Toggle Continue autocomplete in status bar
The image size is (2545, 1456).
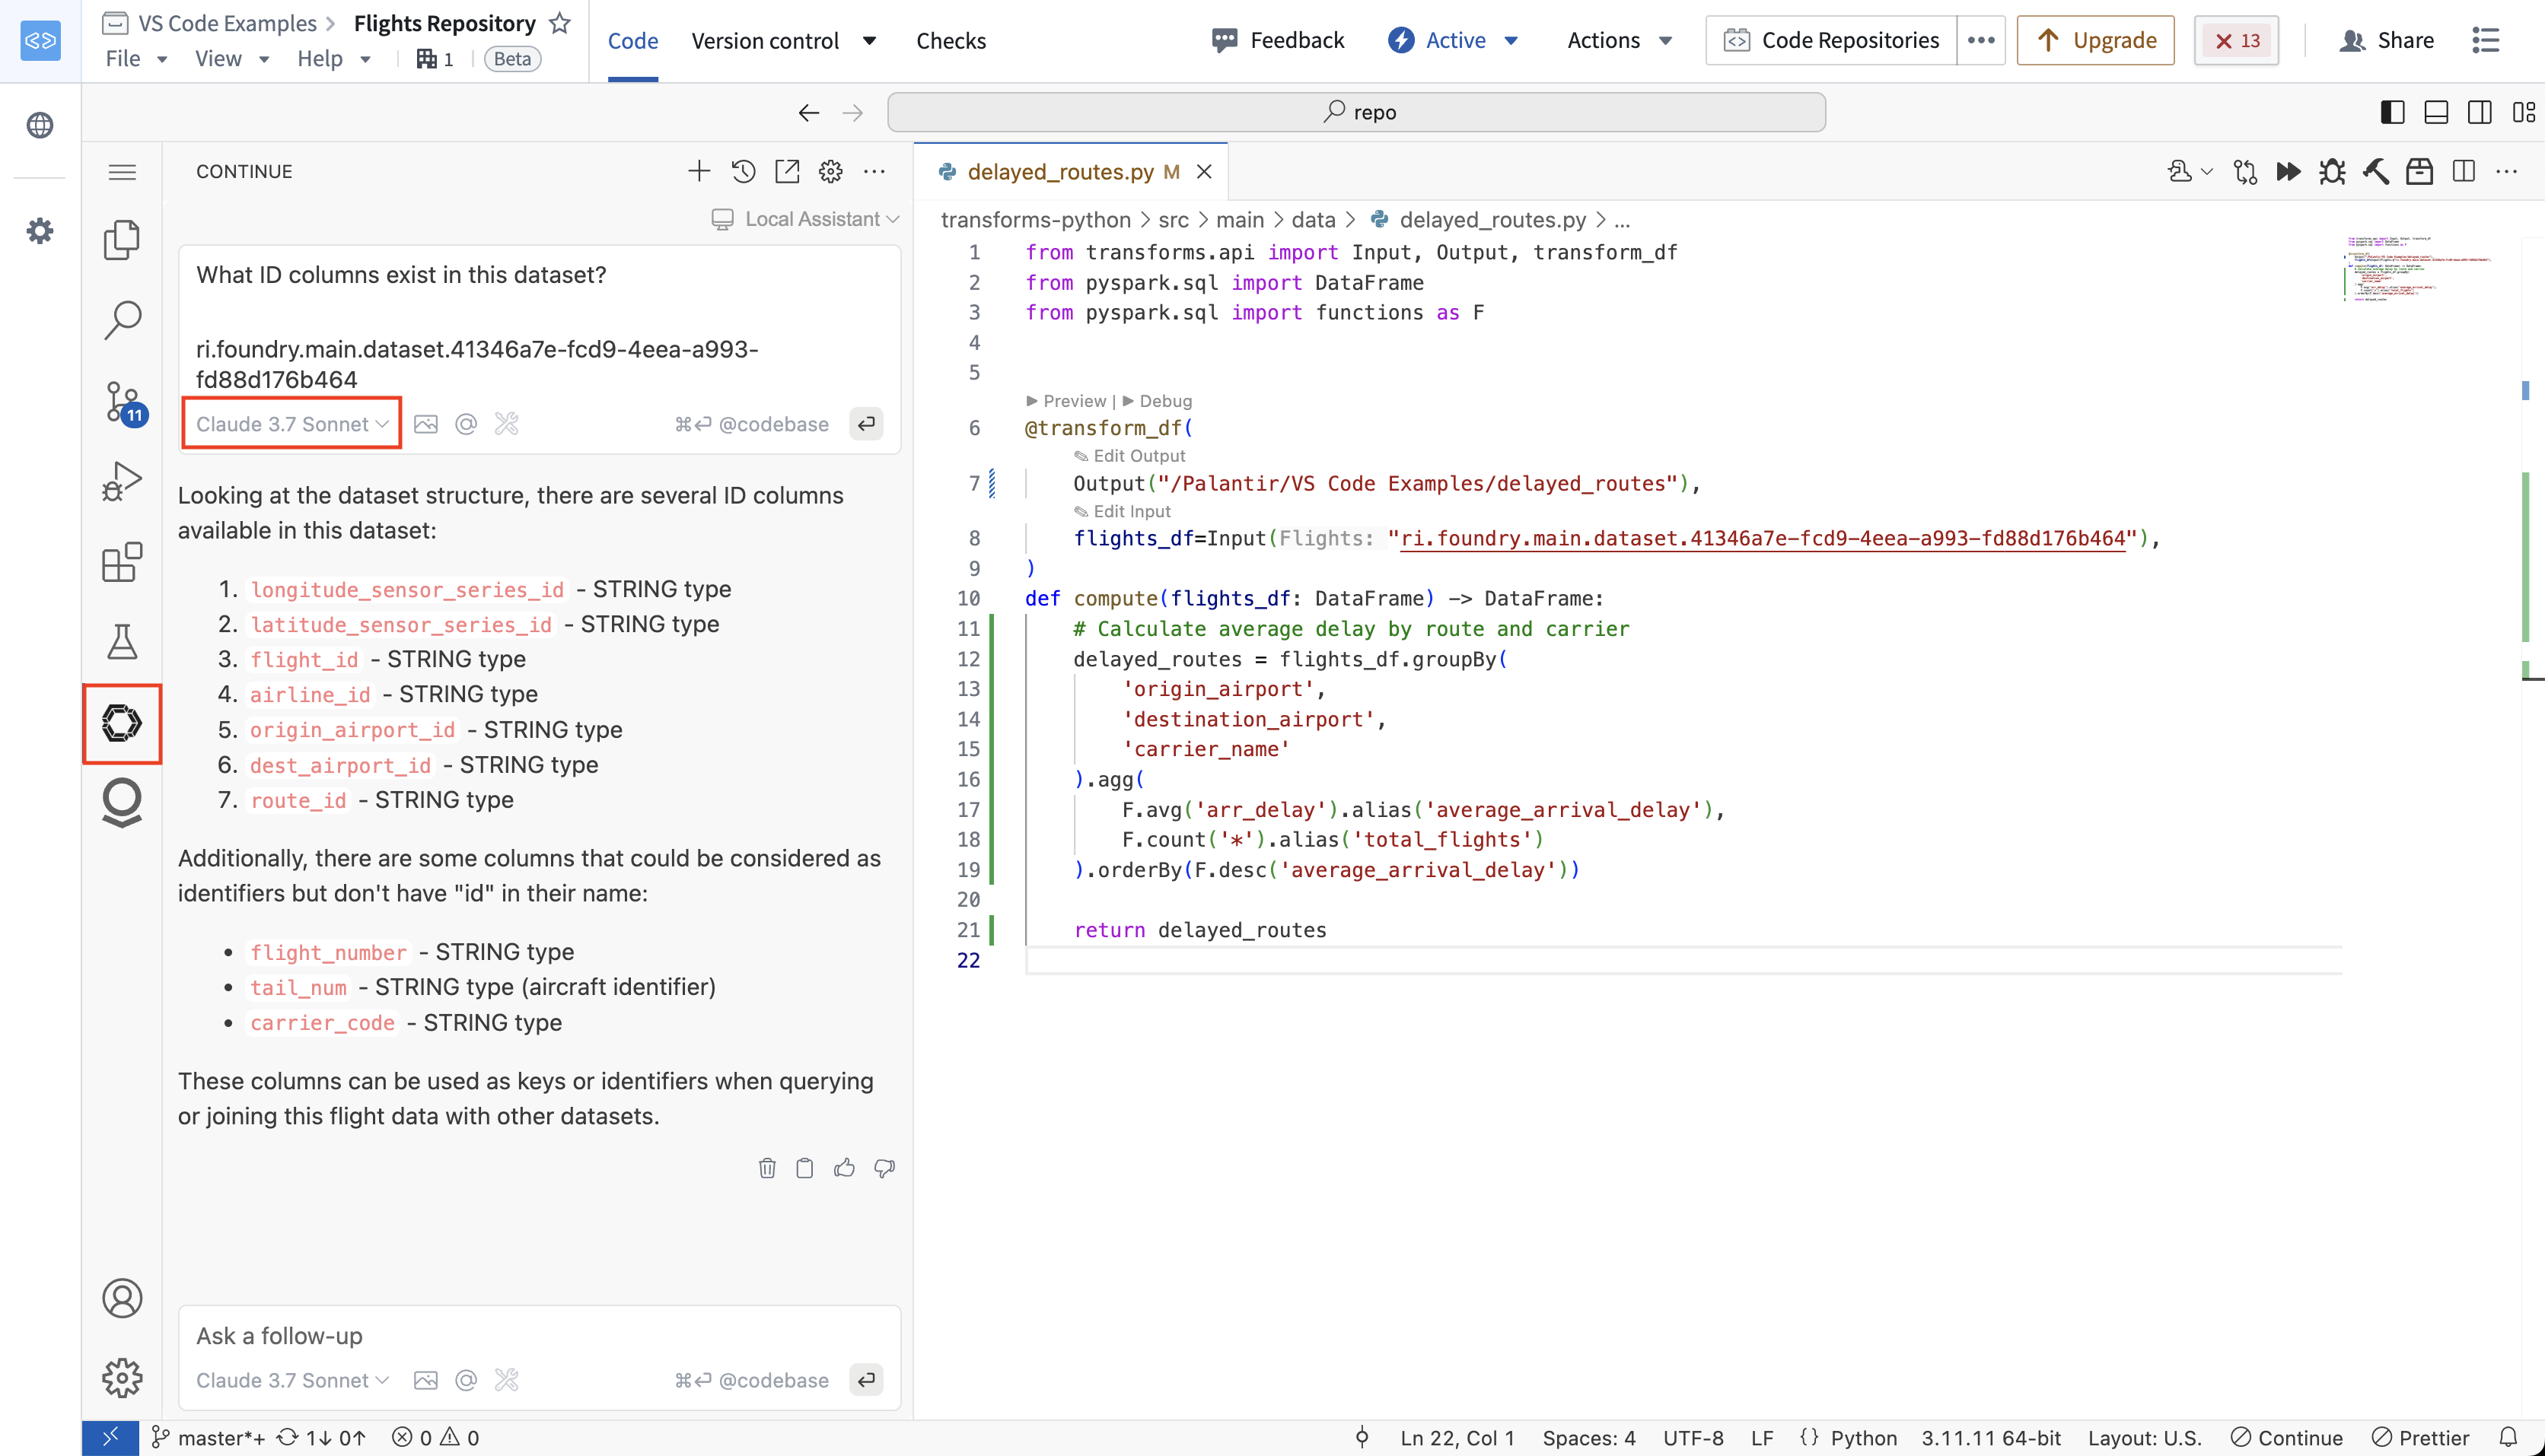2287,1438
